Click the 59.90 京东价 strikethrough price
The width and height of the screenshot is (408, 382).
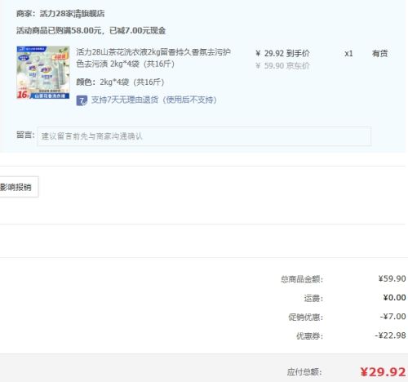(x=282, y=66)
